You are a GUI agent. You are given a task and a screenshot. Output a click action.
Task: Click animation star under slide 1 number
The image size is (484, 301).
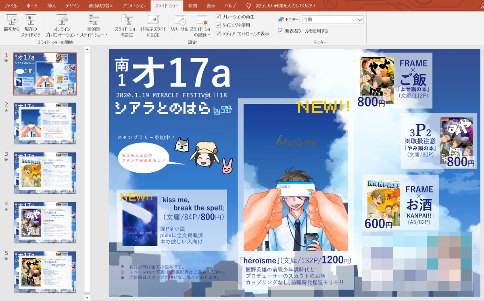6,61
